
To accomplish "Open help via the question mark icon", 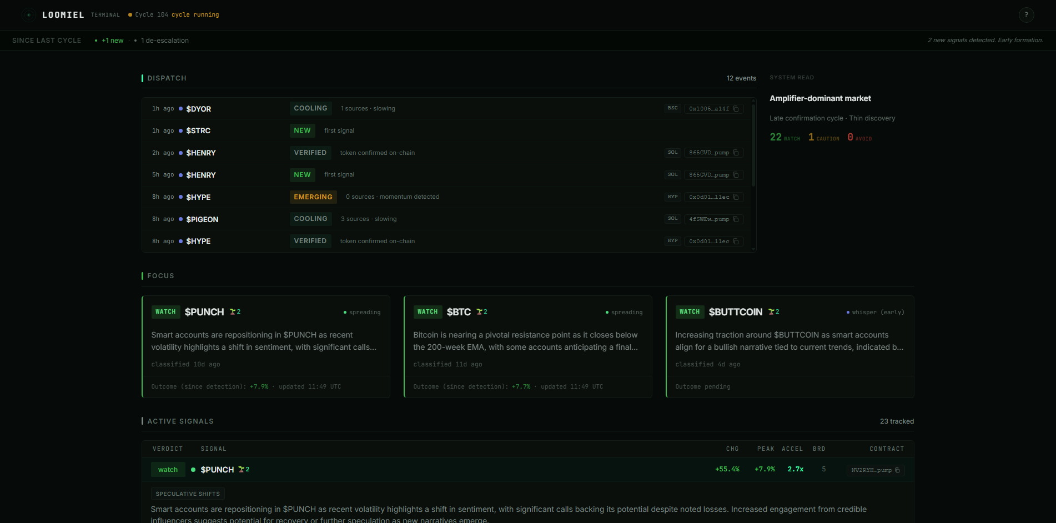I will [1026, 14].
